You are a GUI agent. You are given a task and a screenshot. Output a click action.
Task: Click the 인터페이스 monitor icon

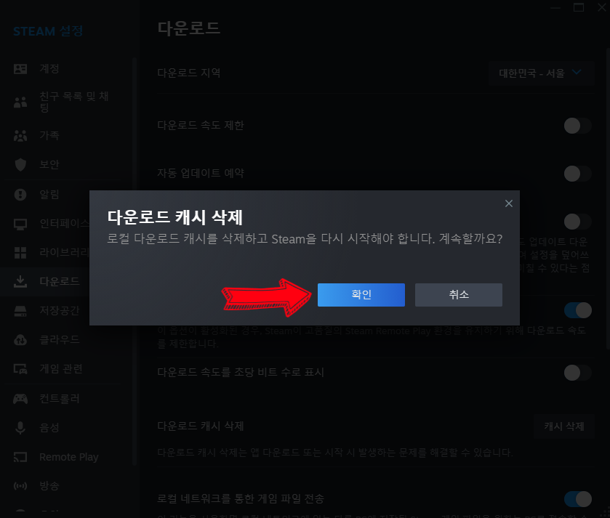point(20,224)
